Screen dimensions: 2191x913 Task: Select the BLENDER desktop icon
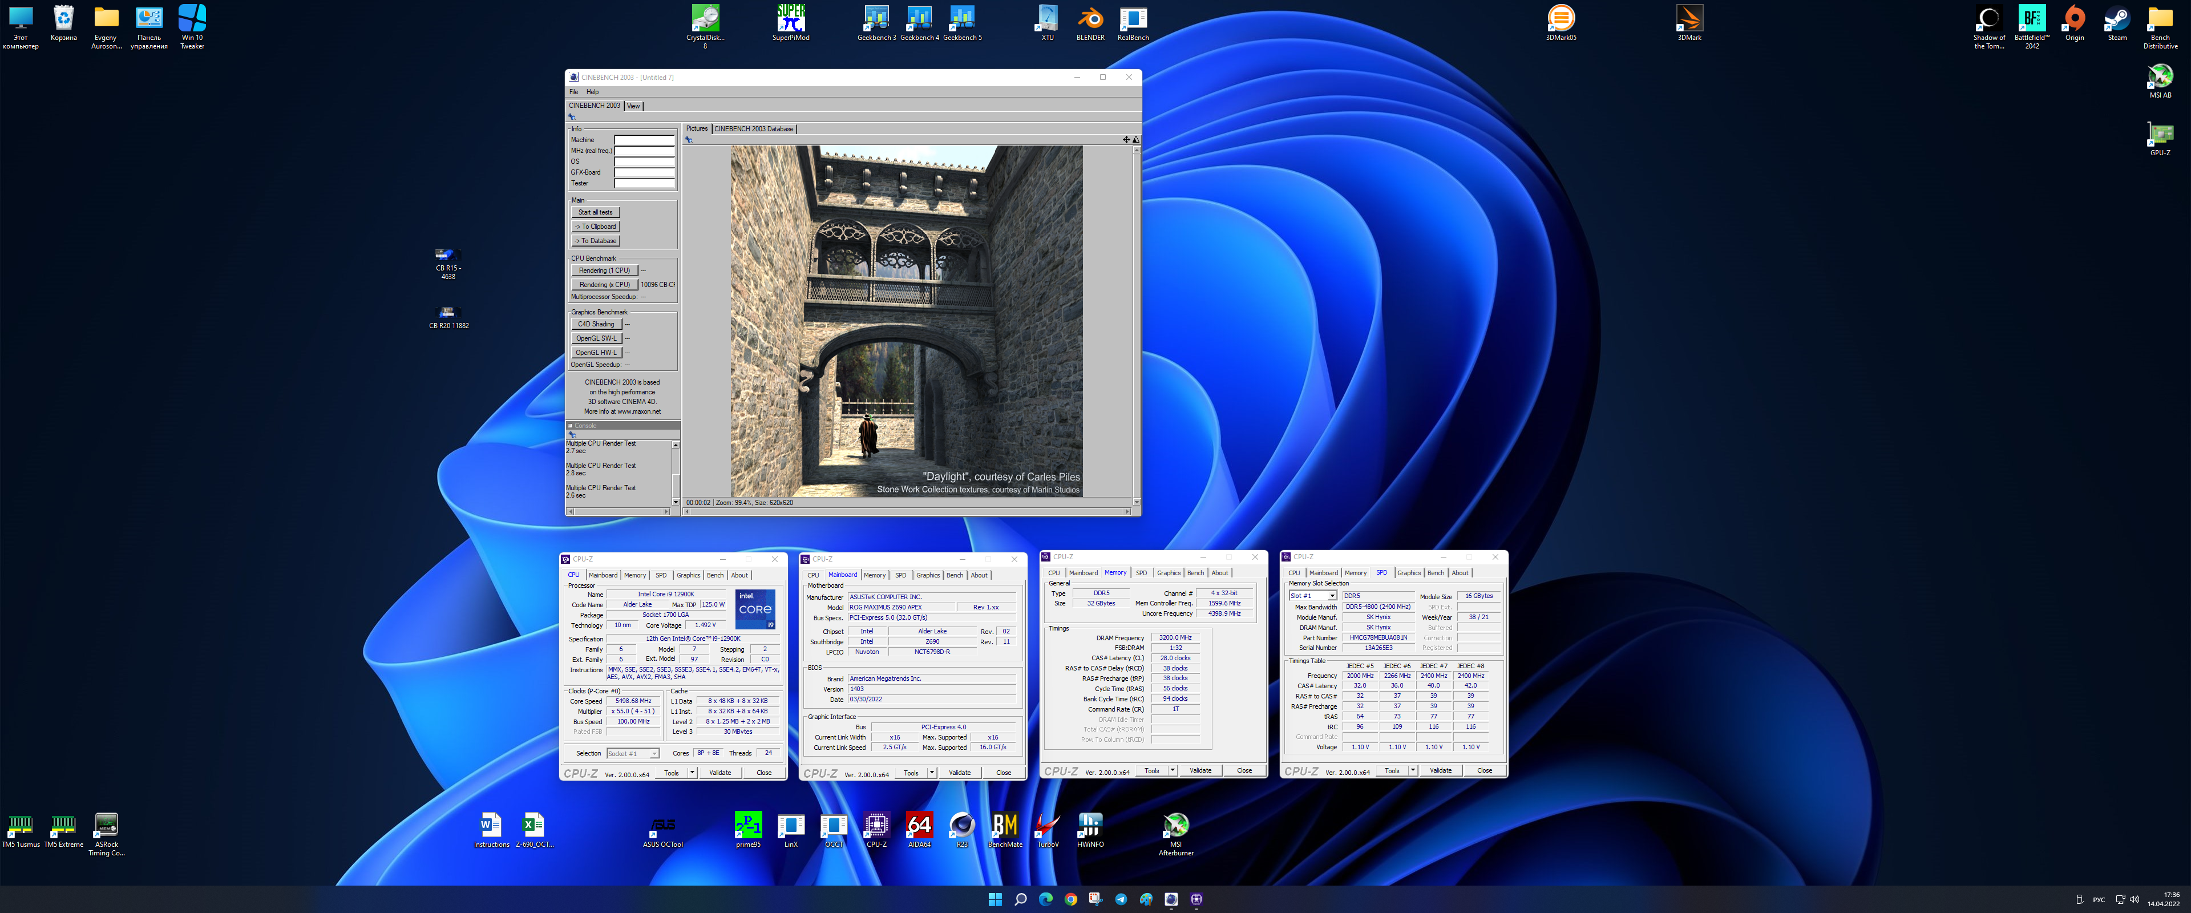click(x=1090, y=22)
